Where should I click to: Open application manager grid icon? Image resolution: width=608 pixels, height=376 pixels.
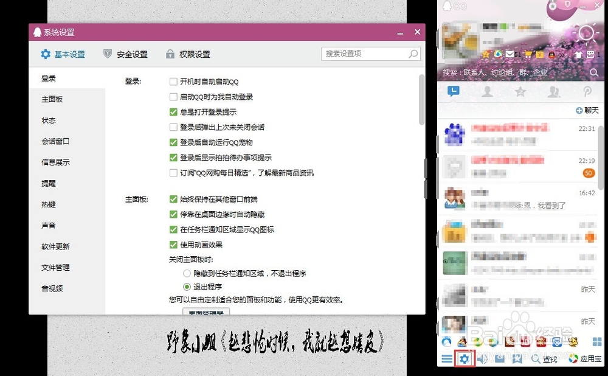point(597,342)
